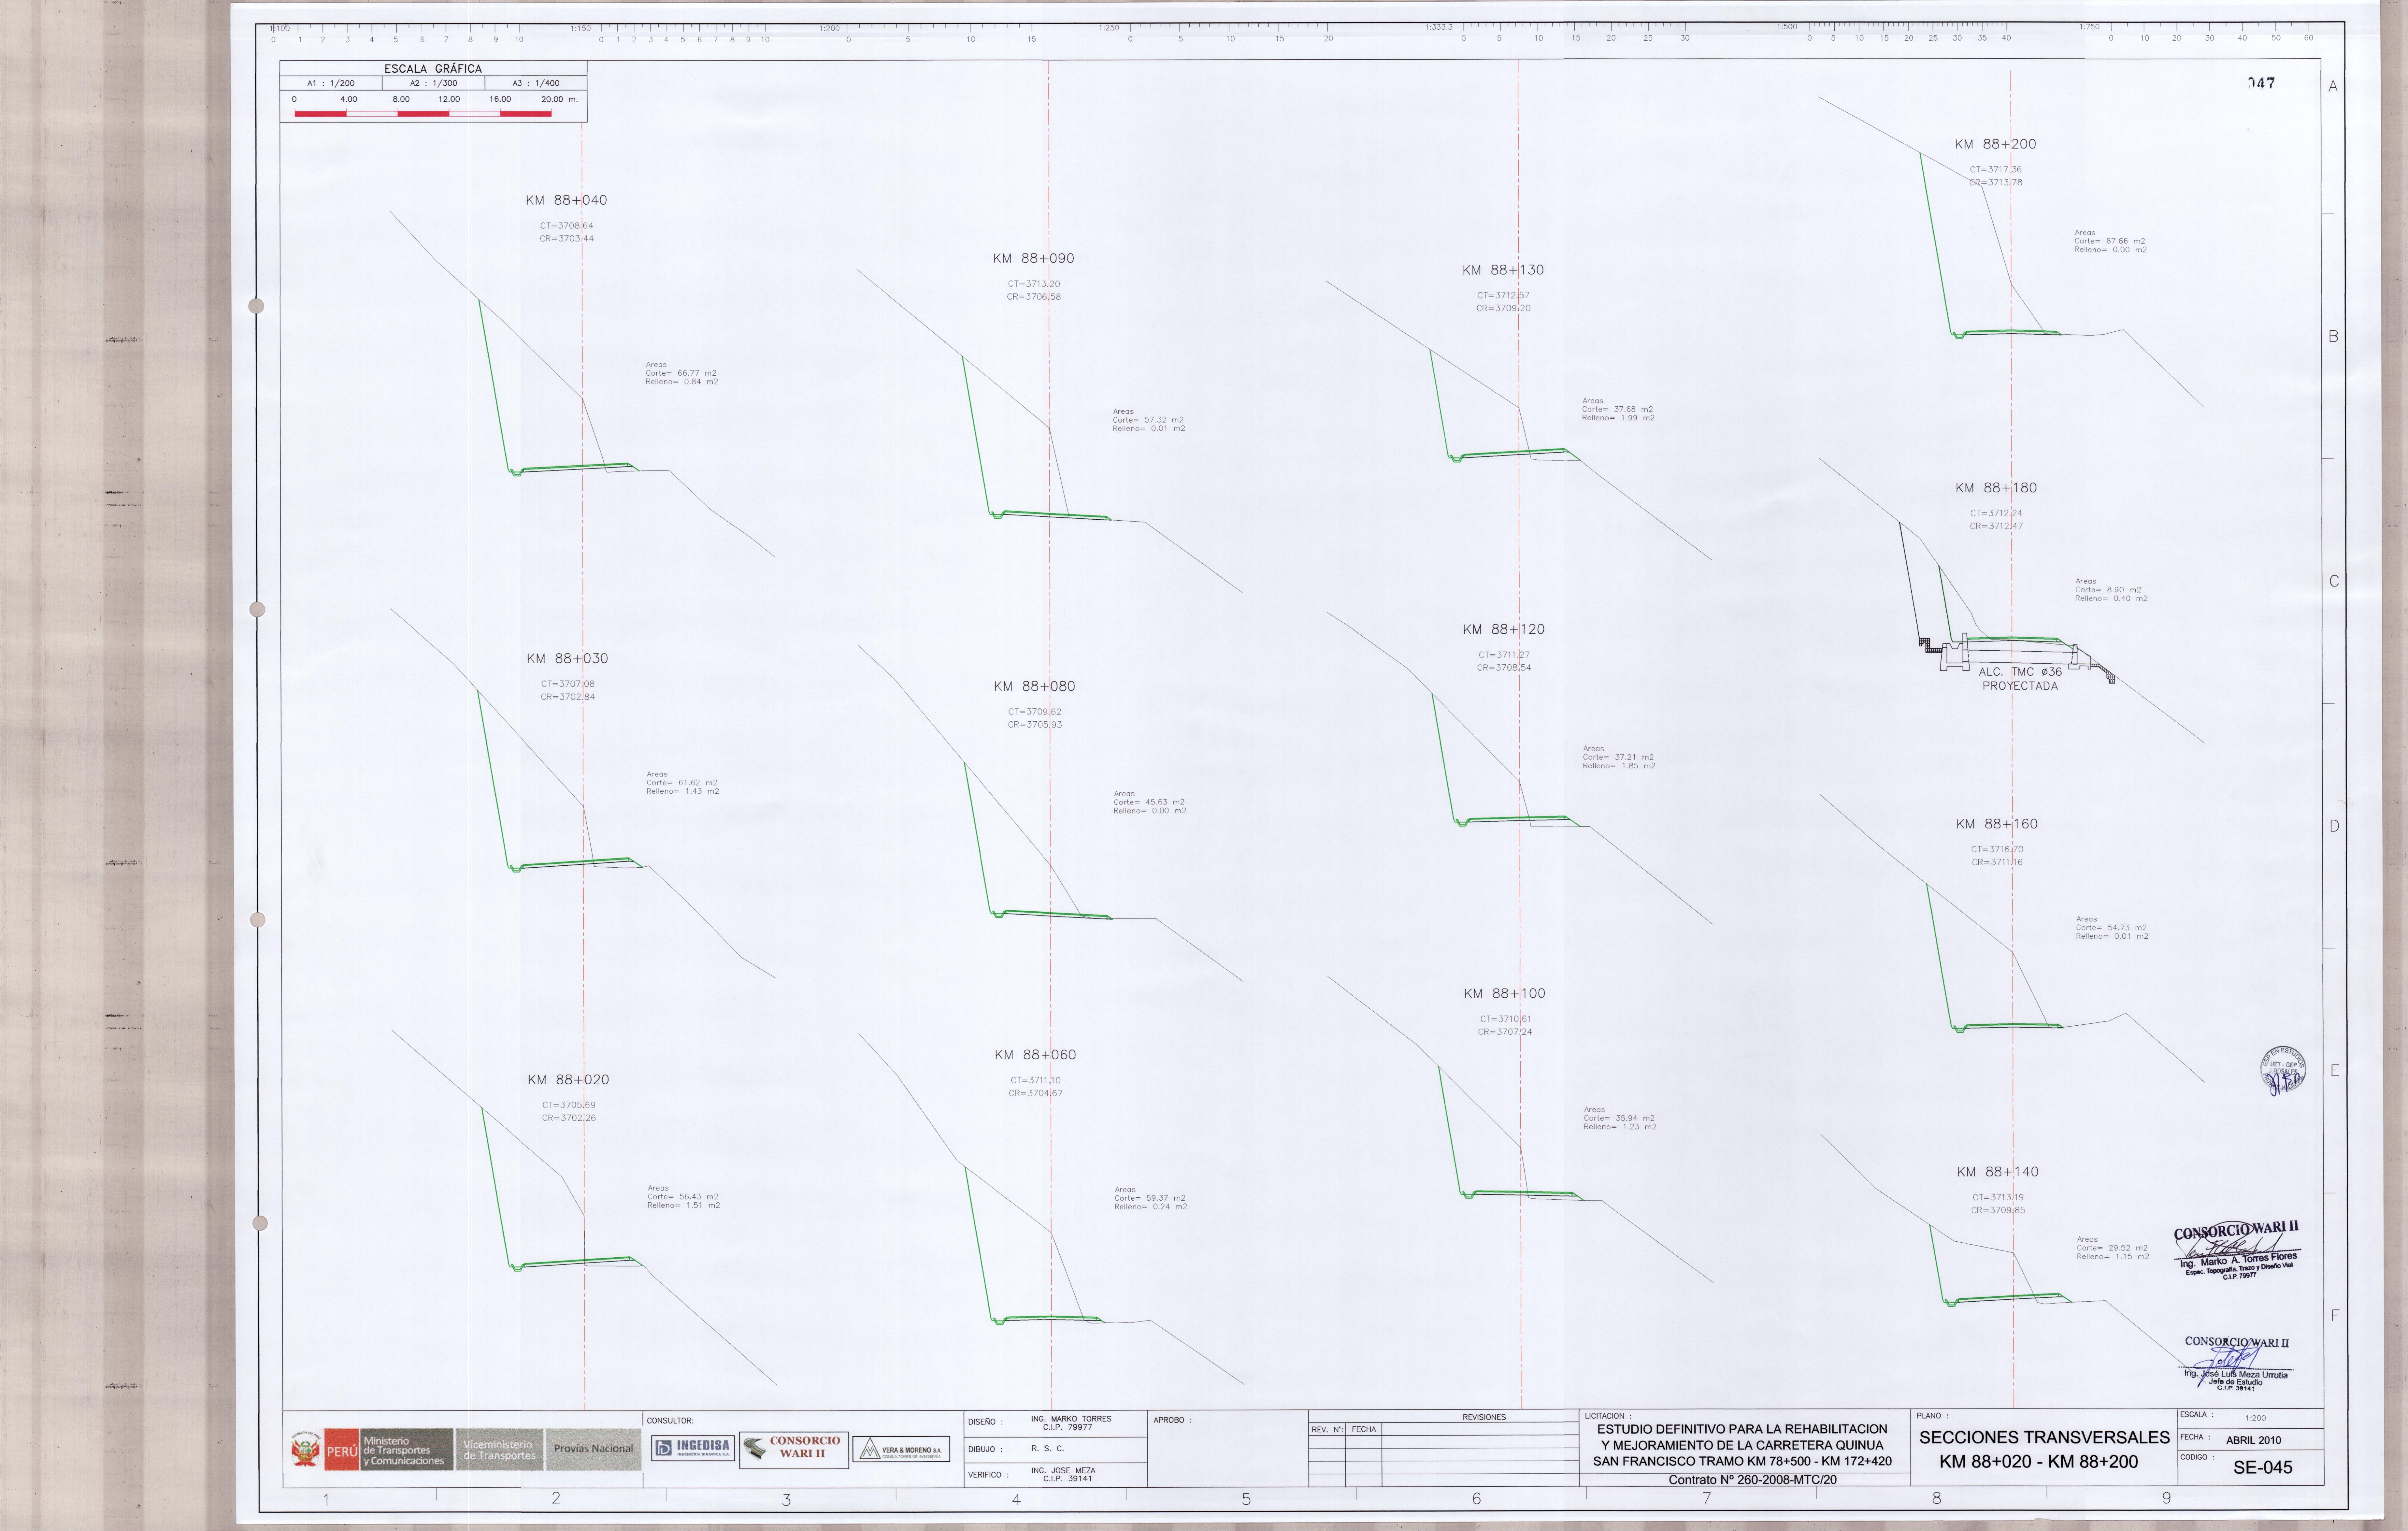Click the verifier name 'ING. JOSE MEZA'
Image resolution: width=2408 pixels, height=1531 pixels.
1063,1471
